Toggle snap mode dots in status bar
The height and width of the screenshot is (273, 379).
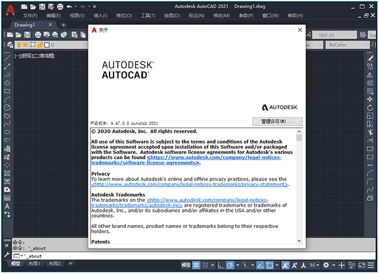pyautogui.click(x=205, y=265)
